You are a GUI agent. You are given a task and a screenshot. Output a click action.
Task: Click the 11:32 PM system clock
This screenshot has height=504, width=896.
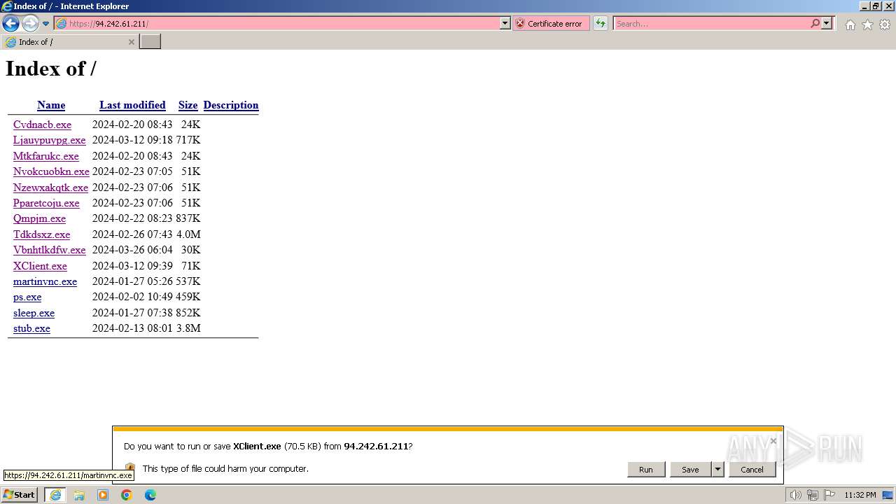[860, 495]
